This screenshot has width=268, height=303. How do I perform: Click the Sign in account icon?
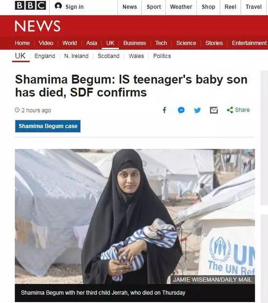click(58, 6)
